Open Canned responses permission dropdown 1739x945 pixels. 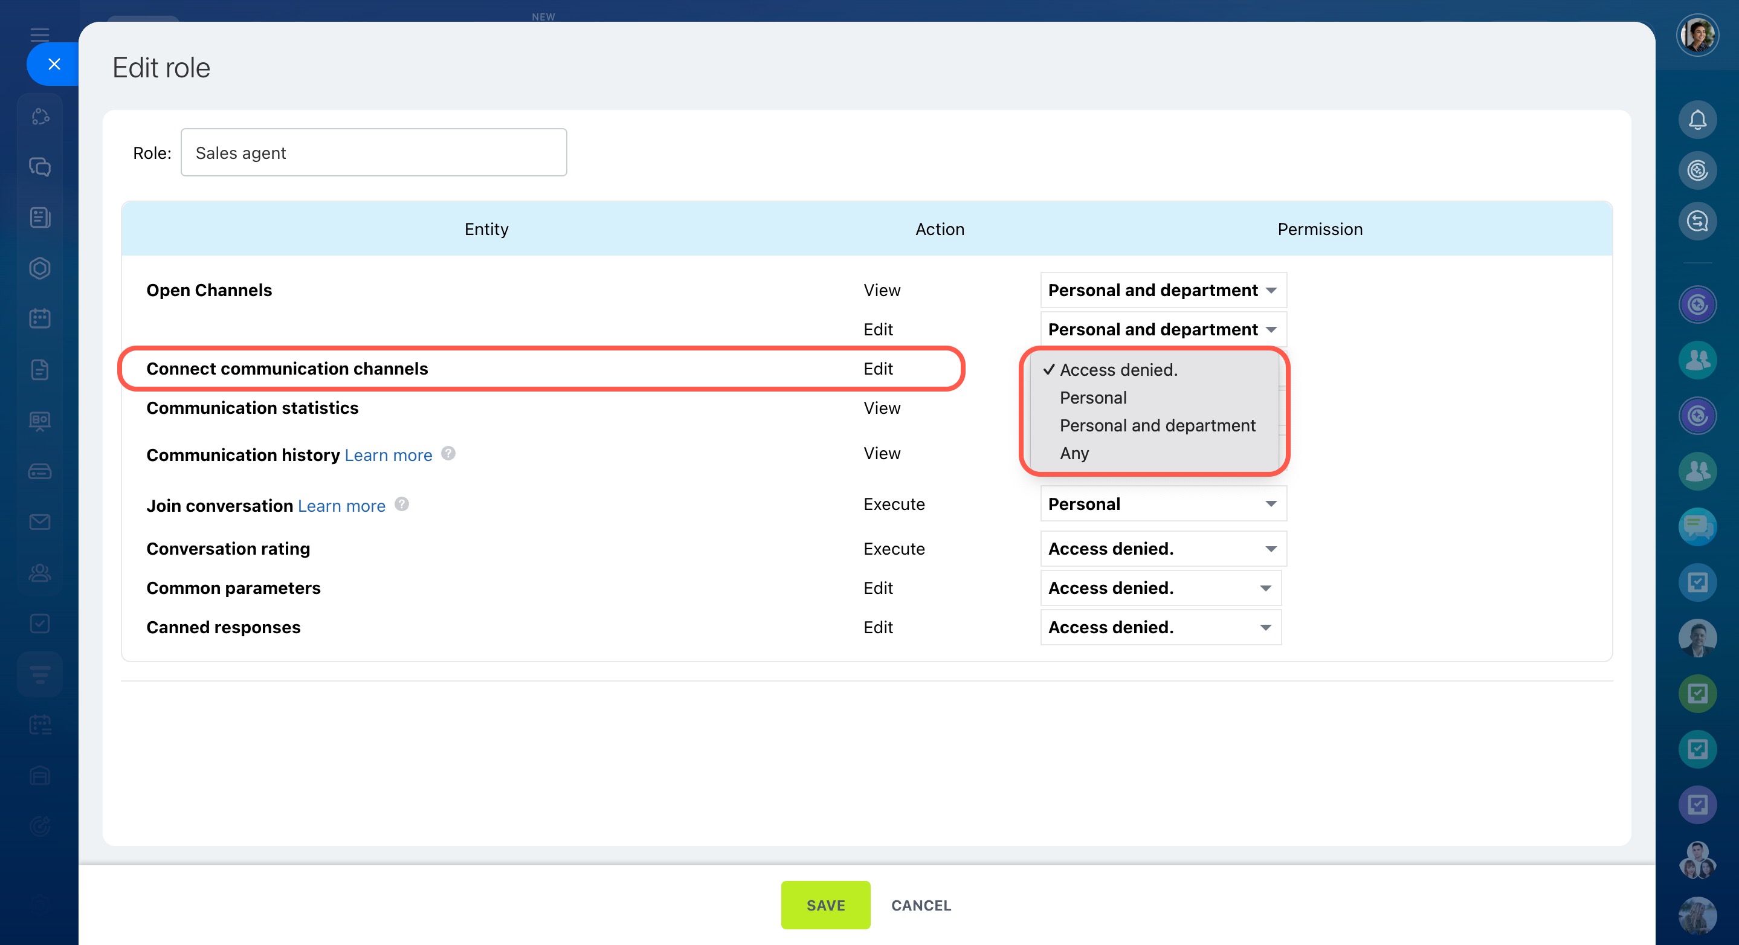click(1160, 627)
